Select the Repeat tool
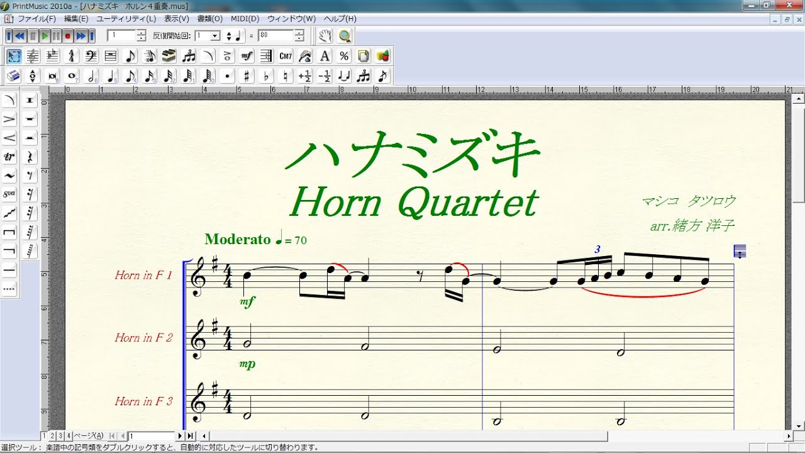The height and width of the screenshot is (453, 805). (x=267, y=56)
